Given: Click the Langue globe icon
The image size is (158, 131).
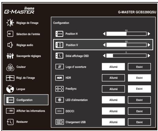Looking at the screenshot, I should [10, 89].
